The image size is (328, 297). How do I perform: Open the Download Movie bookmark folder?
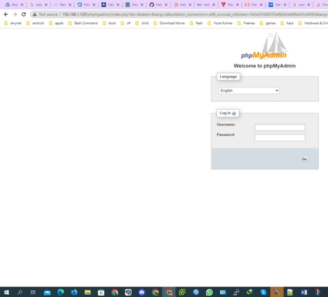tap(169, 23)
